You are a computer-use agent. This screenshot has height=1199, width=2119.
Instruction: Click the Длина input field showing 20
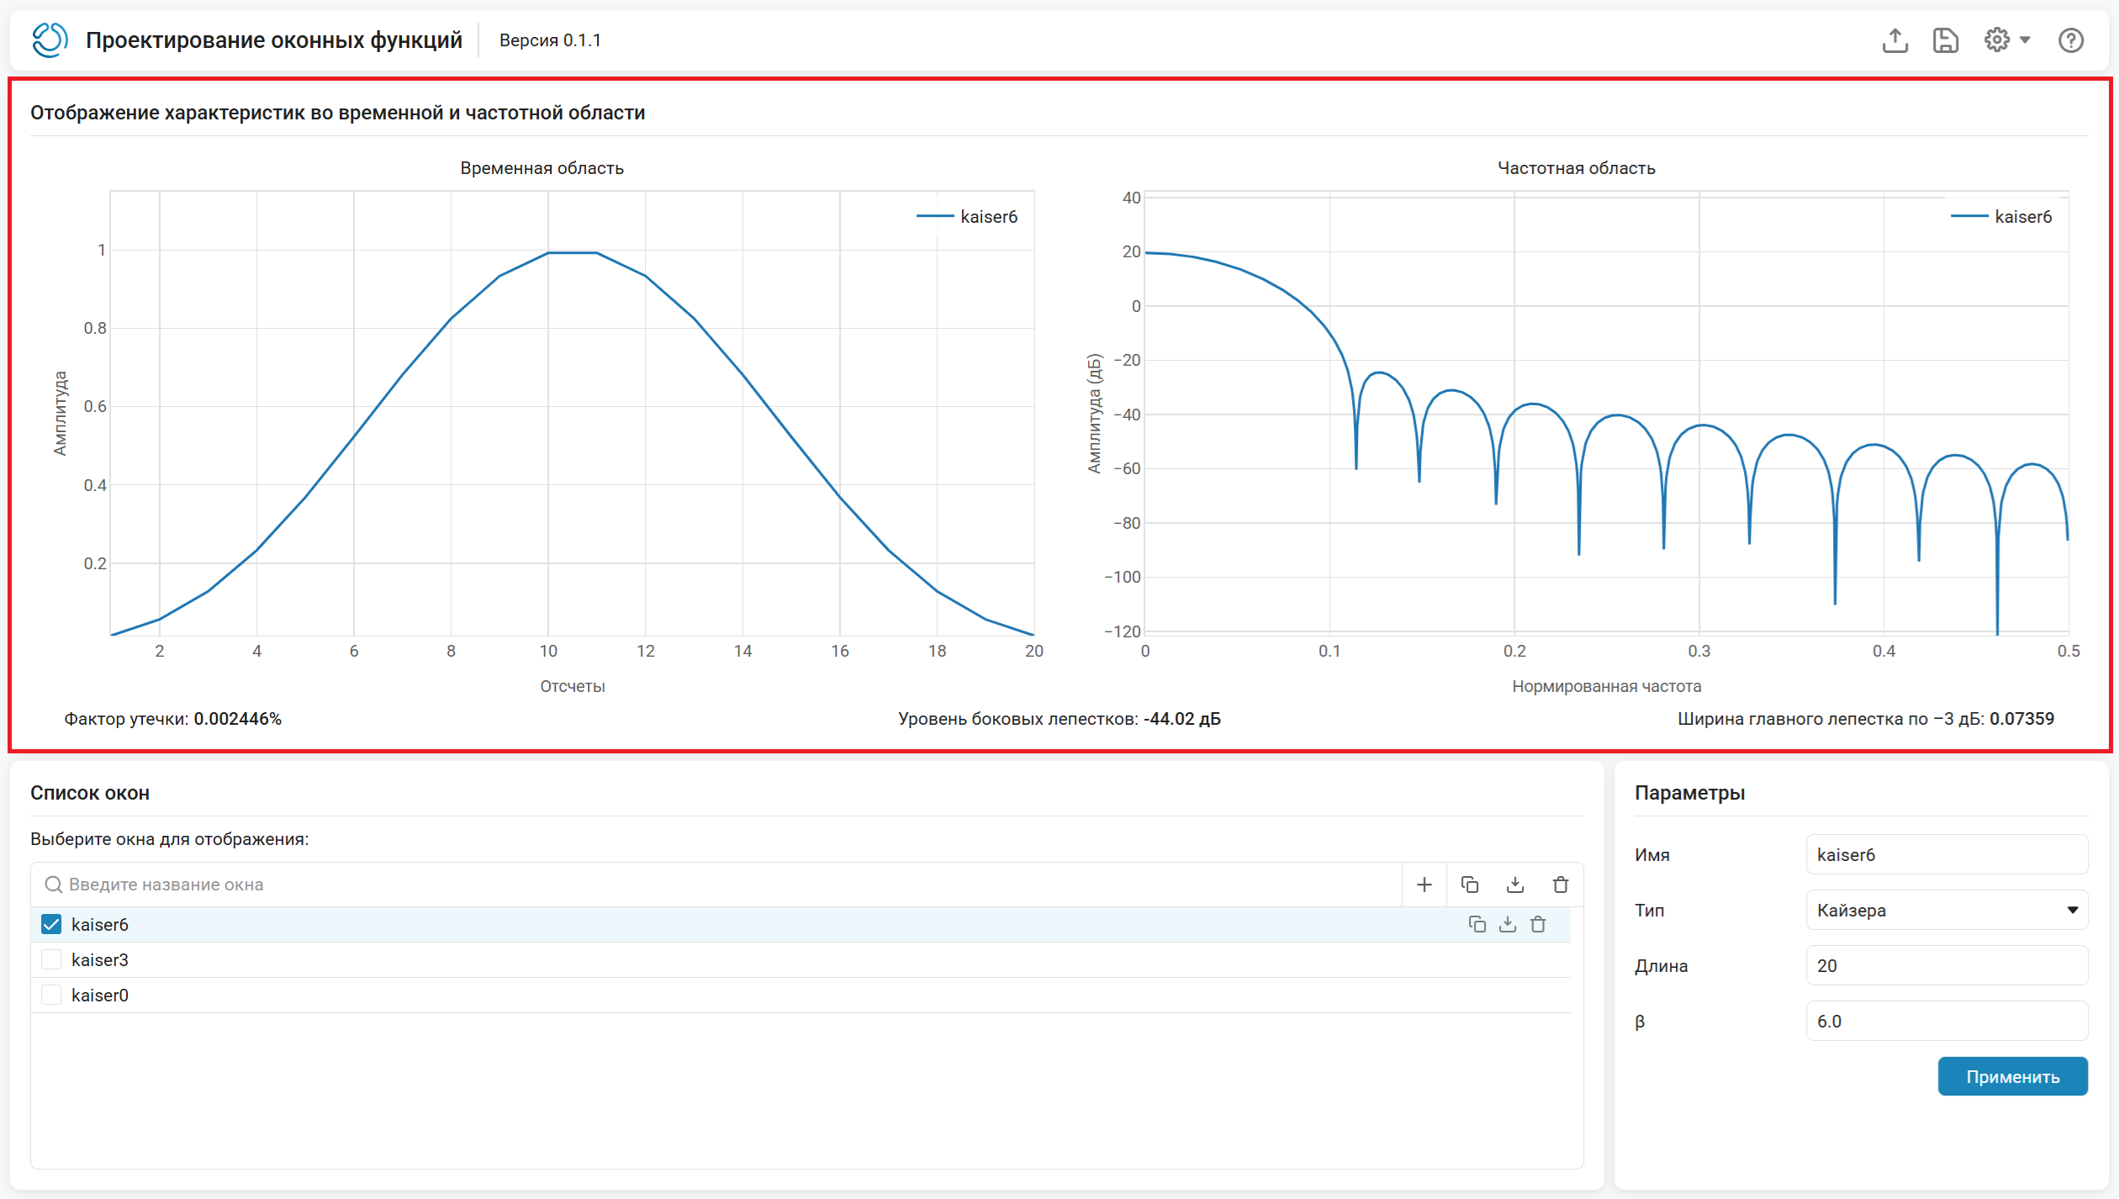coord(1947,965)
